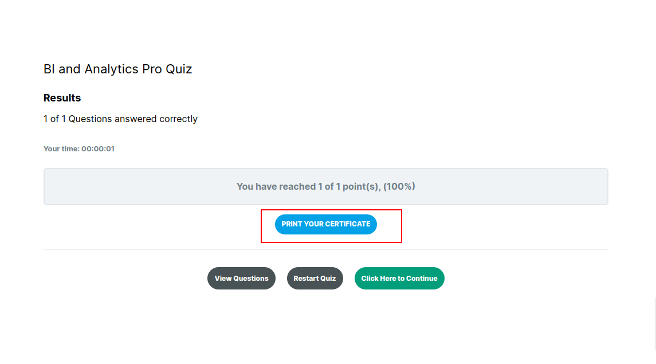Click the Print Your Certificate button

click(325, 224)
